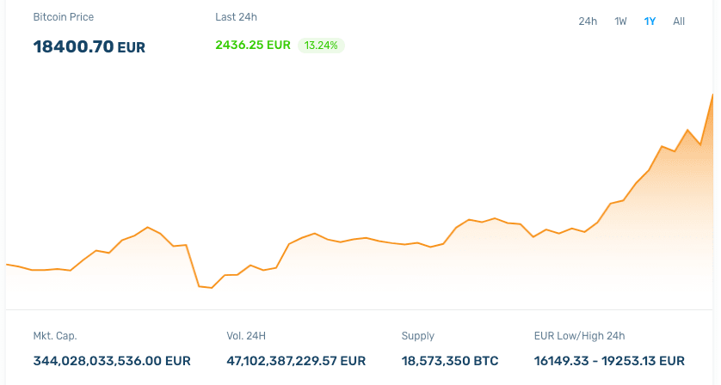The width and height of the screenshot is (721, 385).
Task: Click the Supply label
Action: [x=418, y=336]
